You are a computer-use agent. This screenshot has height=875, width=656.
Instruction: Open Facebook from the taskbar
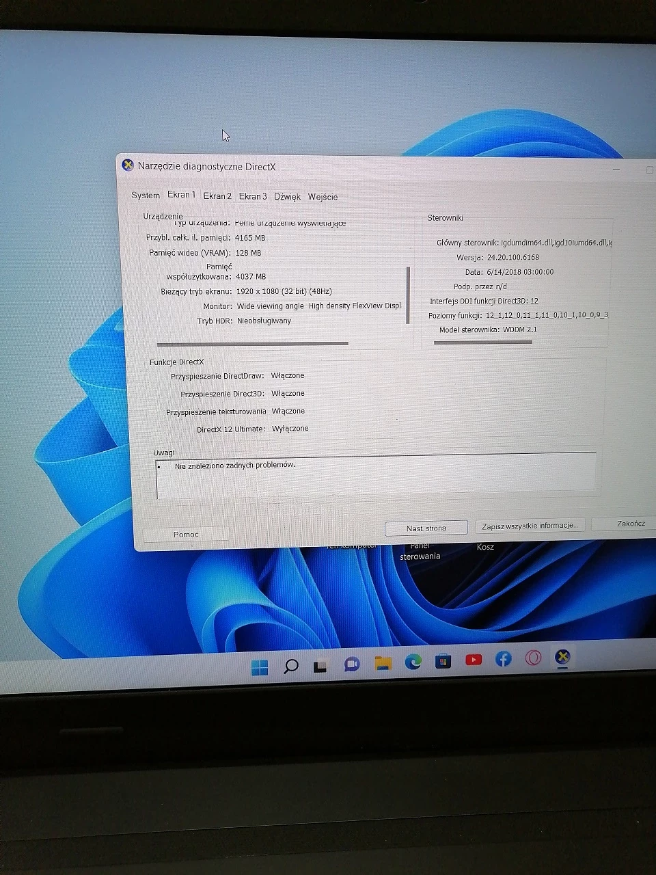coord(503,659)
